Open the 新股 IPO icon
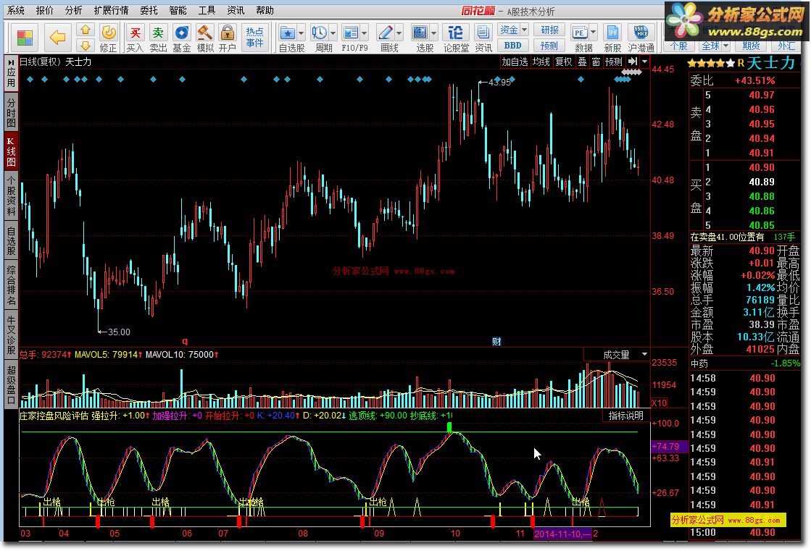The width and height of the screenshot is (811, 551). (612, 38)
